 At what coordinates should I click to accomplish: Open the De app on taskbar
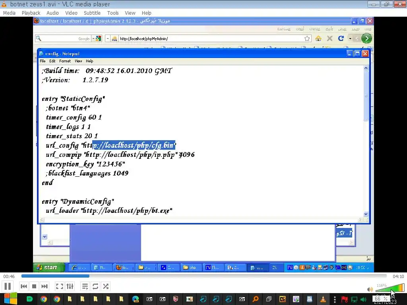283,299
